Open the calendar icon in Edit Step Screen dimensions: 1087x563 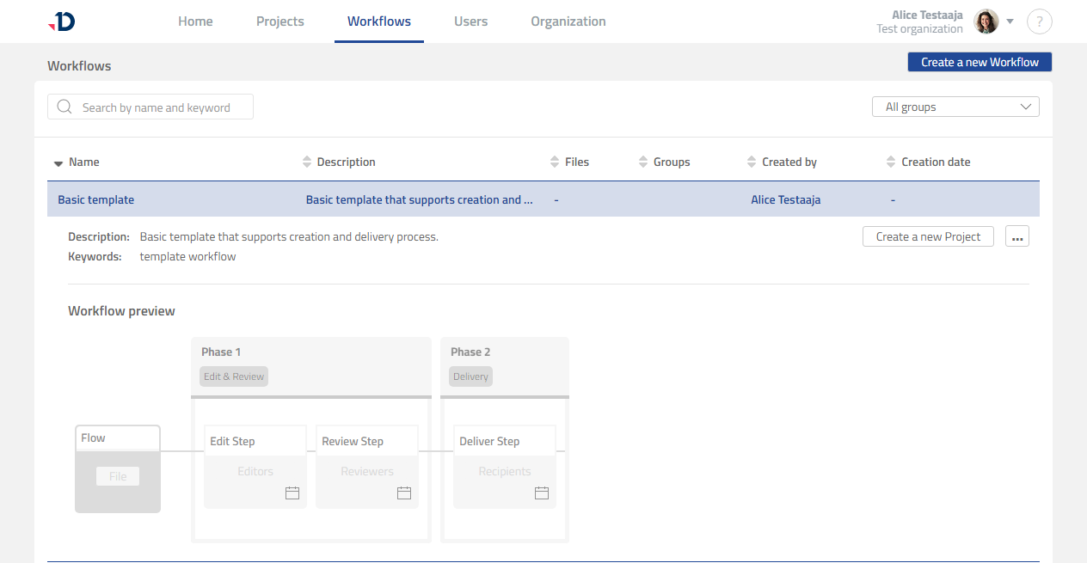(x=292, y=493)
